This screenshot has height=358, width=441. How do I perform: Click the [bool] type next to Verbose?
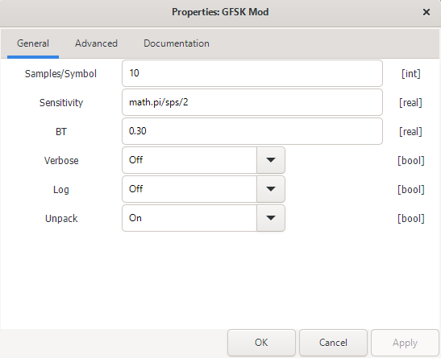coord(411,160)
